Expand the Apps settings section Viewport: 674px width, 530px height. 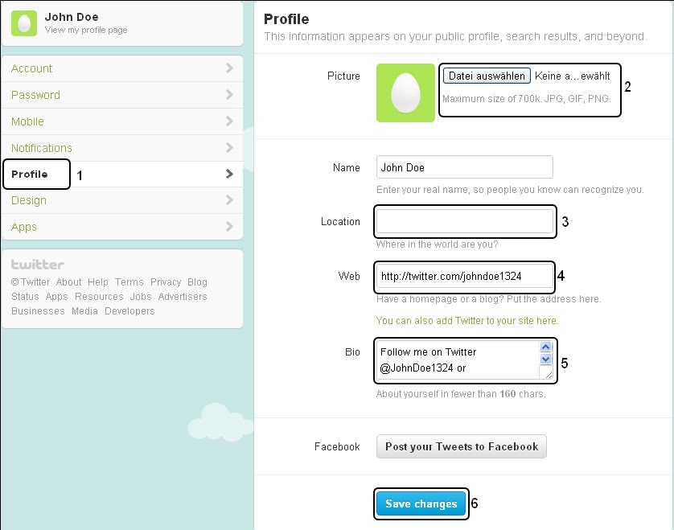[24, 227]
